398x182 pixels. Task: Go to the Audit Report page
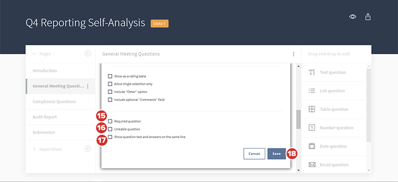click(45, 117)
